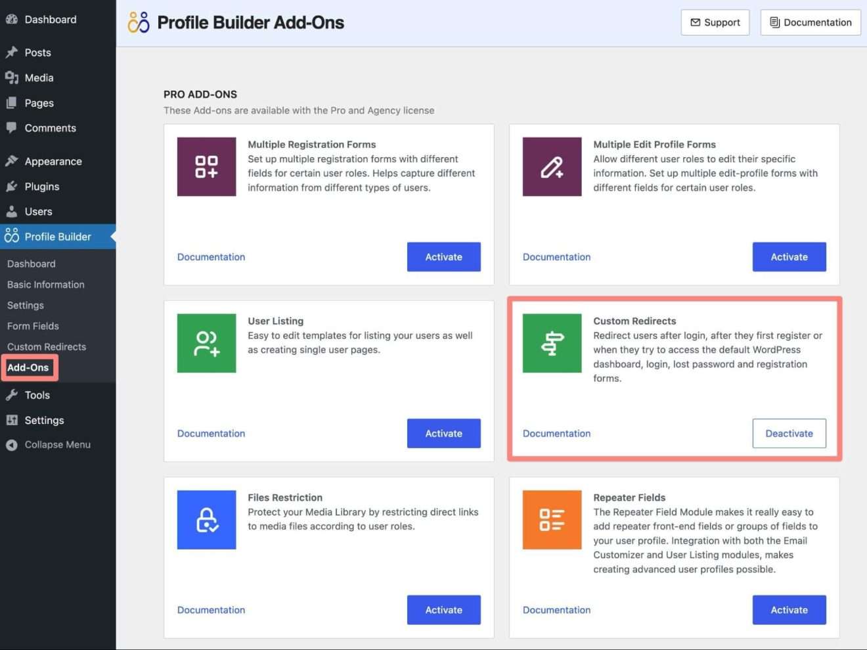Click the Multiple Registration Forms purple icon
This screenshot has height=650, width=867.
(x=206, y=166)
